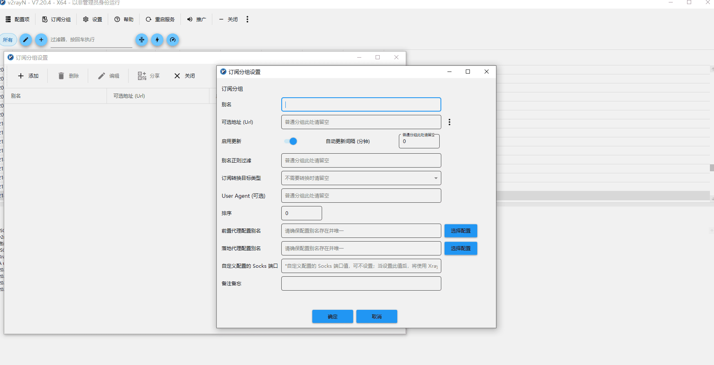Open the three-dot menu next to Url field

pos(449,122)
